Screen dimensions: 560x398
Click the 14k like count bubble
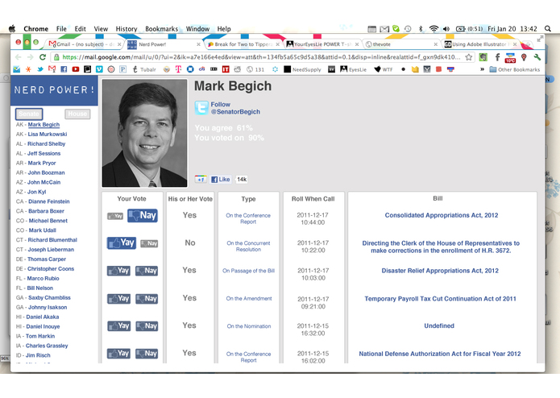[242, 179]
